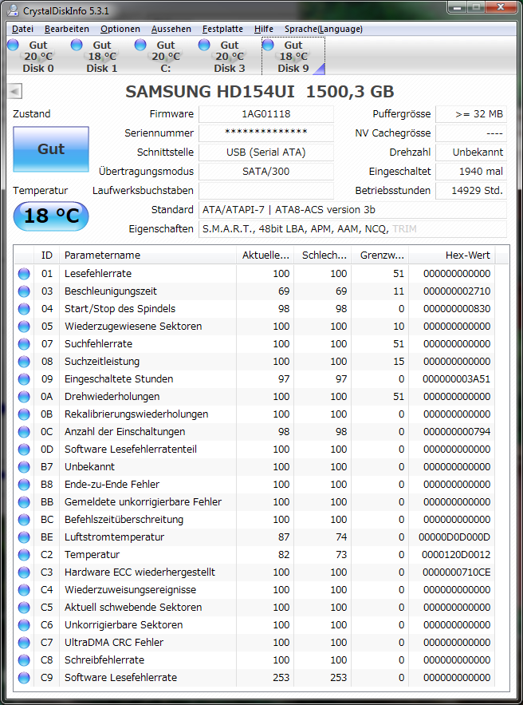This screenshot has height=705, width=523.
Task: Click status icon of Rekalibrierungswiederholungen row
Action: click(x=24, y=414)
